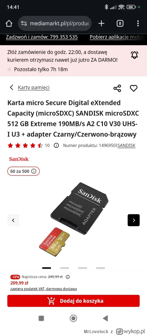Viewport: 147px width, 335px height.
Task: Show previous product image with left arrow
Action: tap(13, 220)
